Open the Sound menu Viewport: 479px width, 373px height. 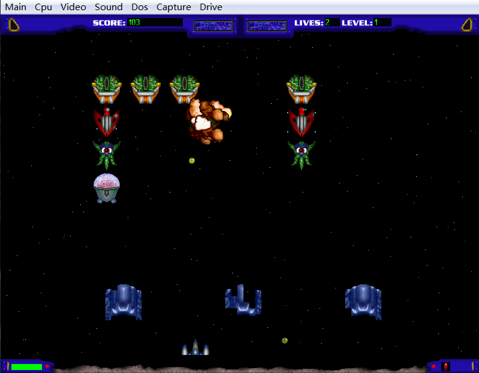tap(109, 7)
